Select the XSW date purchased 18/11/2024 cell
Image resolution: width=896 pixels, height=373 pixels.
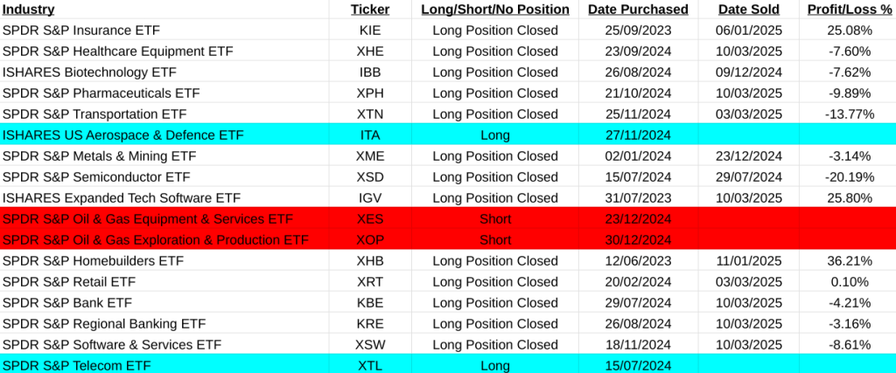click(x=637, y=345)
